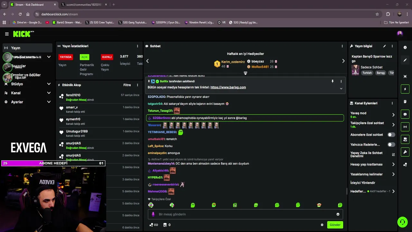Image resolution: width=412 pixels, height=232 pixels.
Task: Reload the page in Chrome
Action: tap(20, 14)
